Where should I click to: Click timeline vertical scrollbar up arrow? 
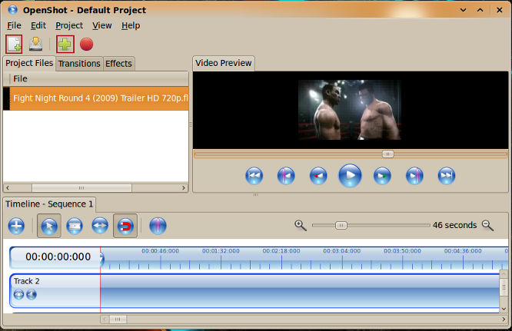504,274
